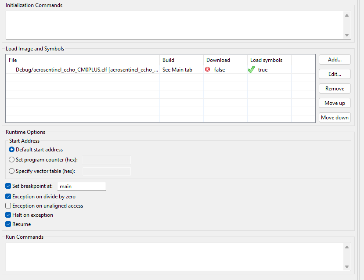Click the red Download false icon
This screenshot has width=364, height=280.
pos(208,69)
